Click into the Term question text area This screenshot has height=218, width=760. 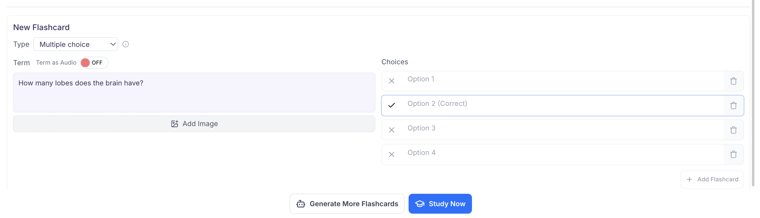click(x=194, y=93)
